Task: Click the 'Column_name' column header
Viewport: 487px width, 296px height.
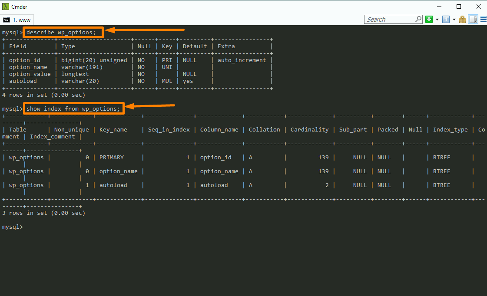Action: point(219,130)
